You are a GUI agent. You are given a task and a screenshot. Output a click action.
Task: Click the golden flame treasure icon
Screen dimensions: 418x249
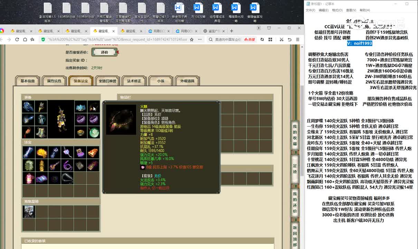click(x=41, y=152)
